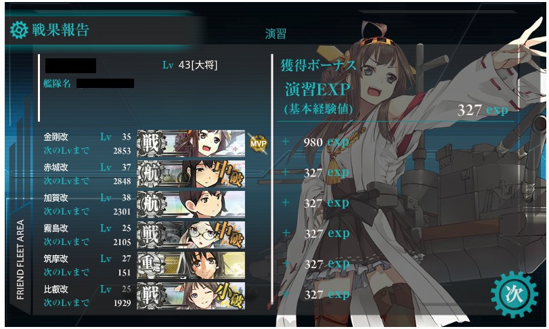Click the MVP medal badge
549x329 pixels.
258,144
